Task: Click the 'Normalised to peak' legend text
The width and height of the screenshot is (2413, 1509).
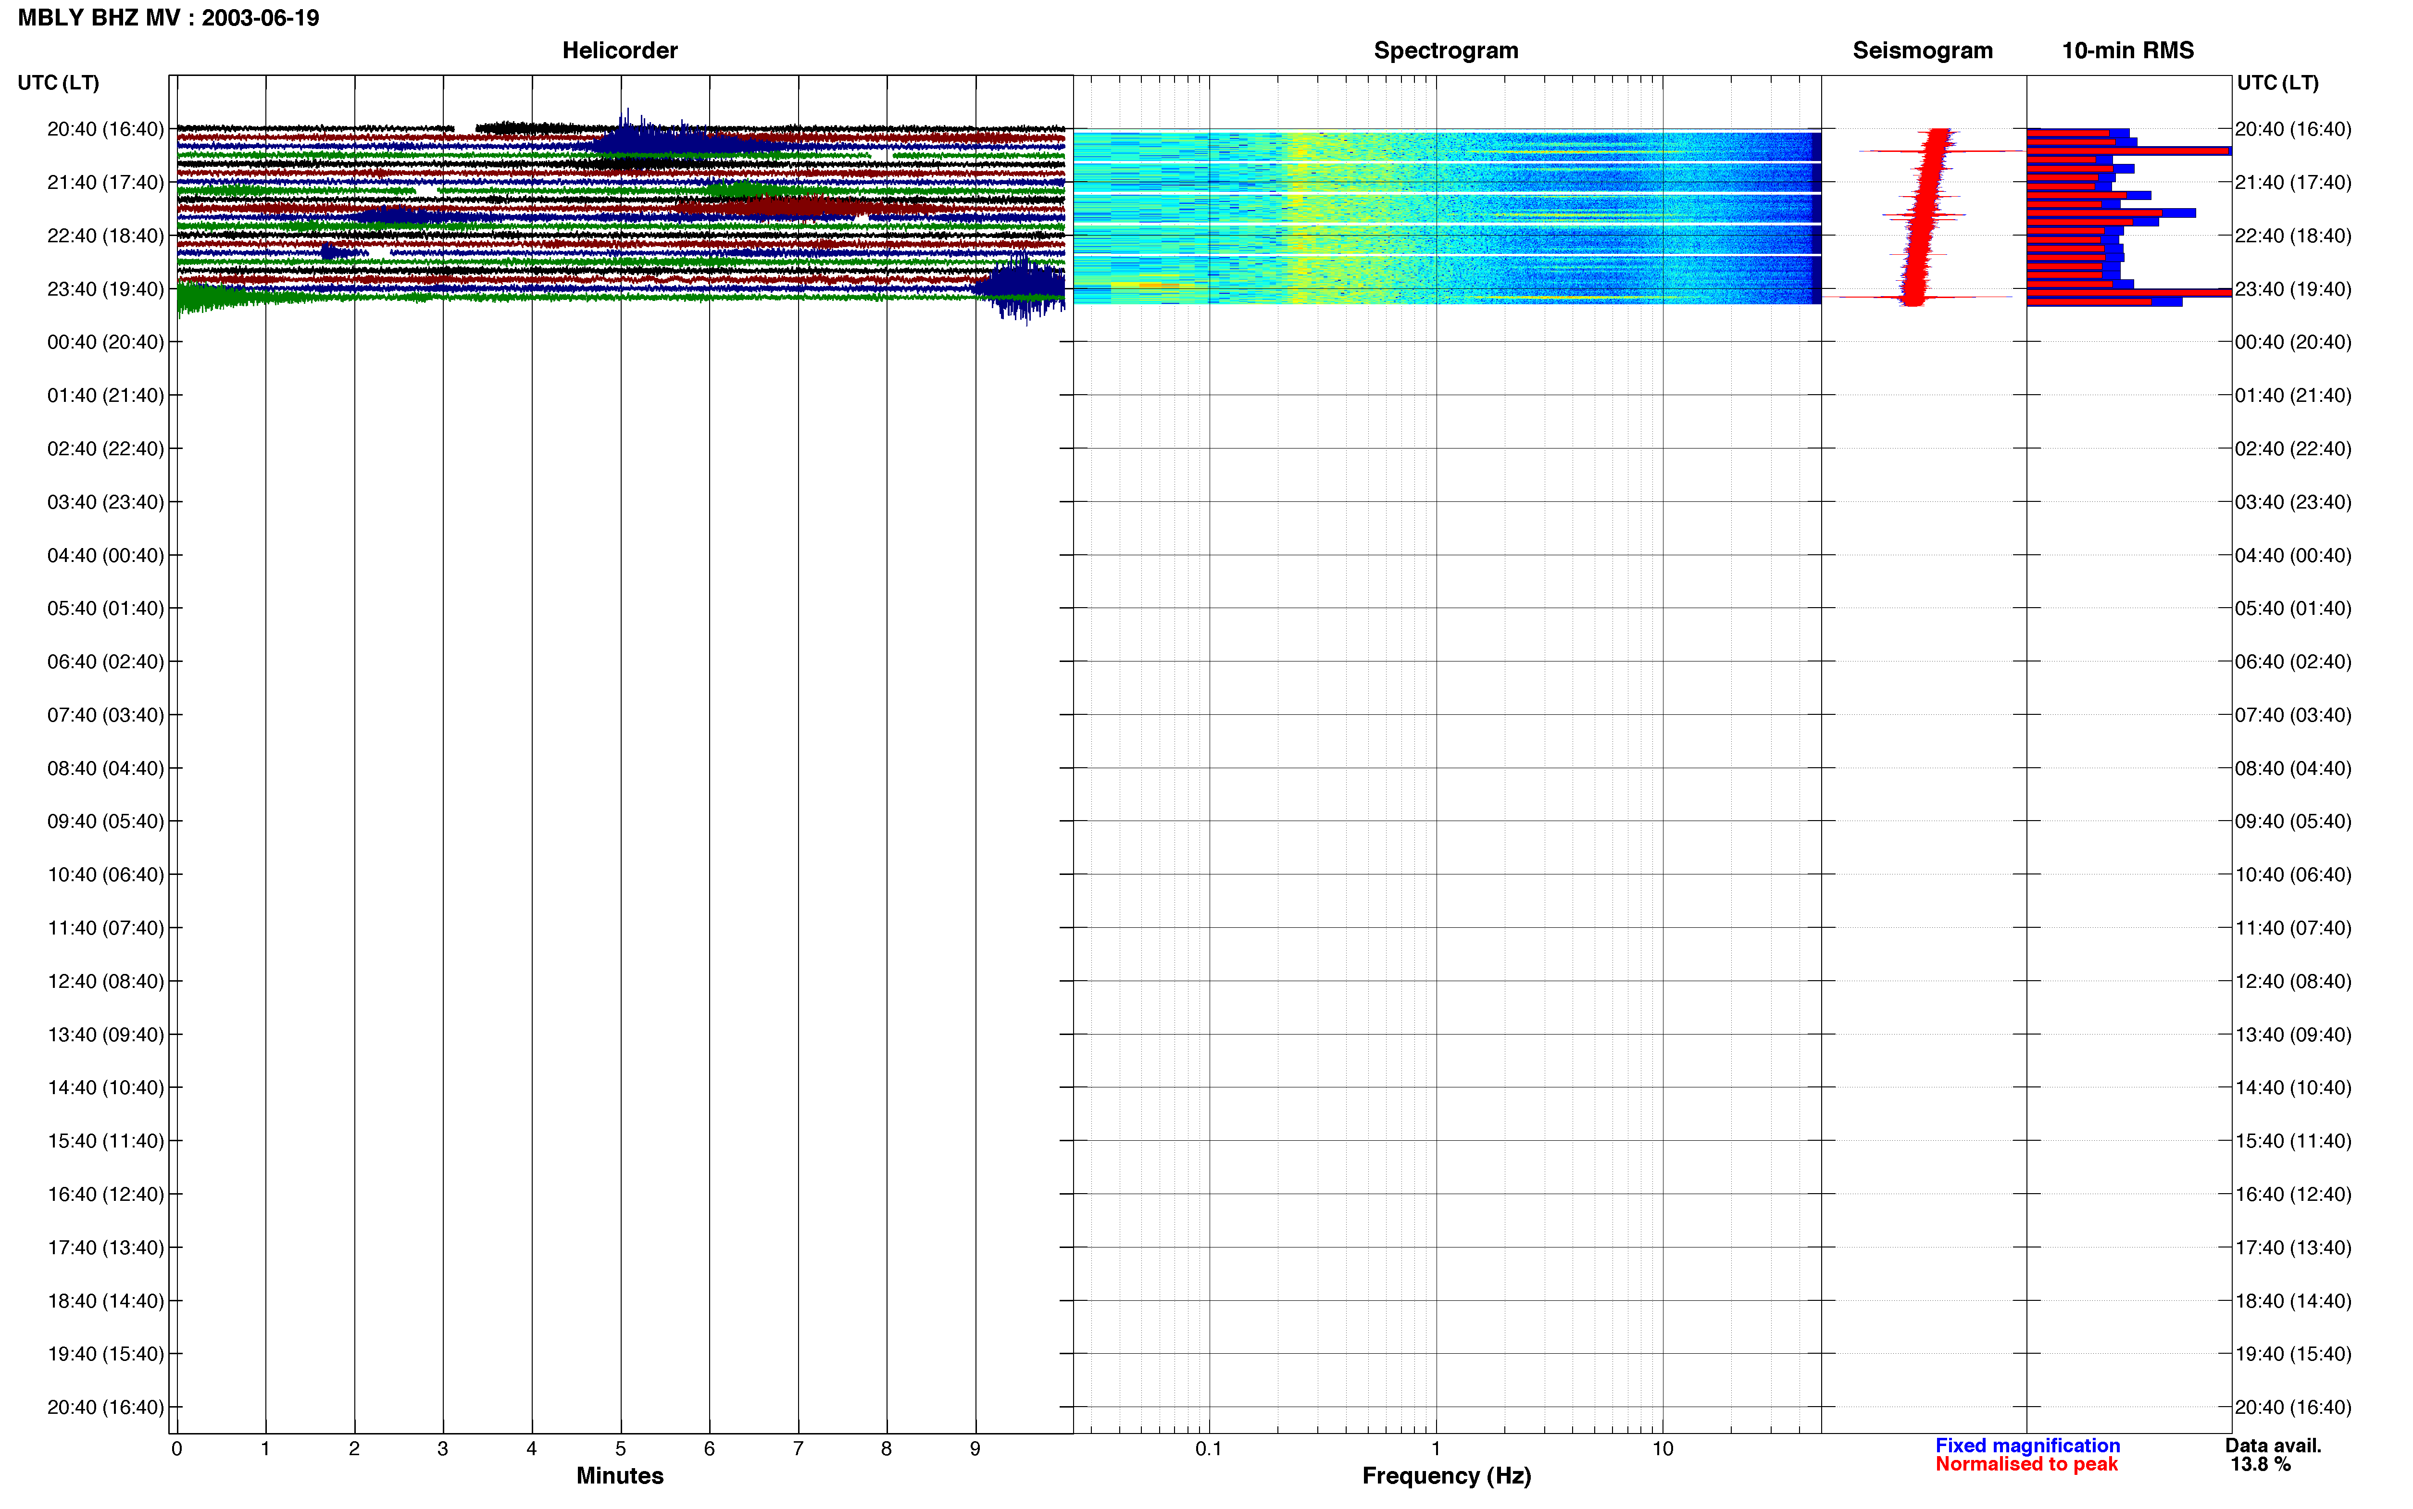Action: tap(2026, 1464)
